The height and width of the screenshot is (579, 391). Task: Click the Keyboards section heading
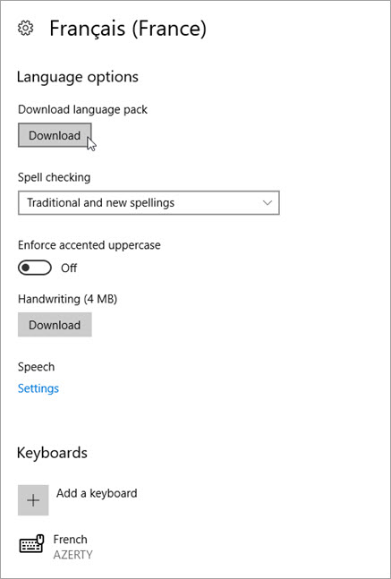(x=52, y=453)
